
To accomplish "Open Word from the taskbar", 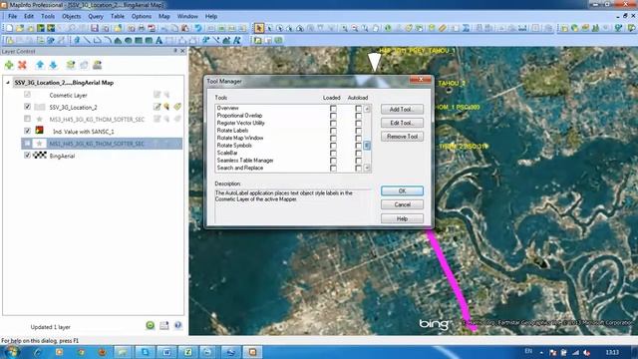I will [x=166, y=352].
